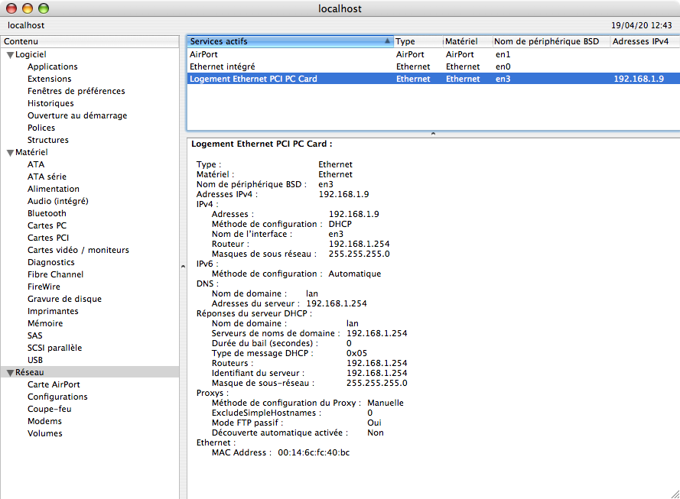The image size is (680, 499).
Task: Sort by Adresses IPv4 column header
Action: [x=645, y=41]
